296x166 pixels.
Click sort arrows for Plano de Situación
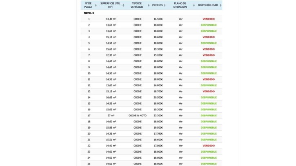click(193, 5)
